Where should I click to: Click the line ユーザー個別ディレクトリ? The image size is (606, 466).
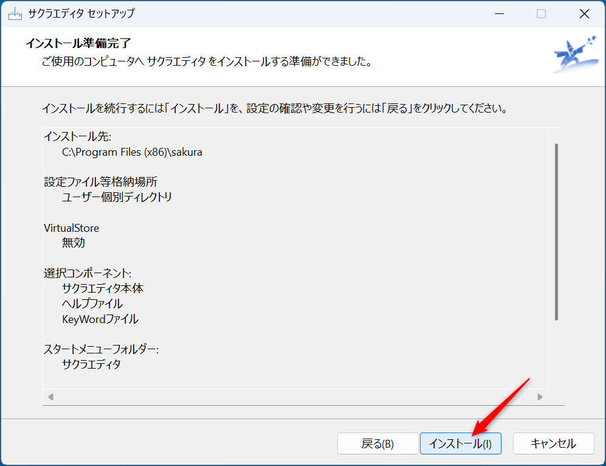(117, 197)
